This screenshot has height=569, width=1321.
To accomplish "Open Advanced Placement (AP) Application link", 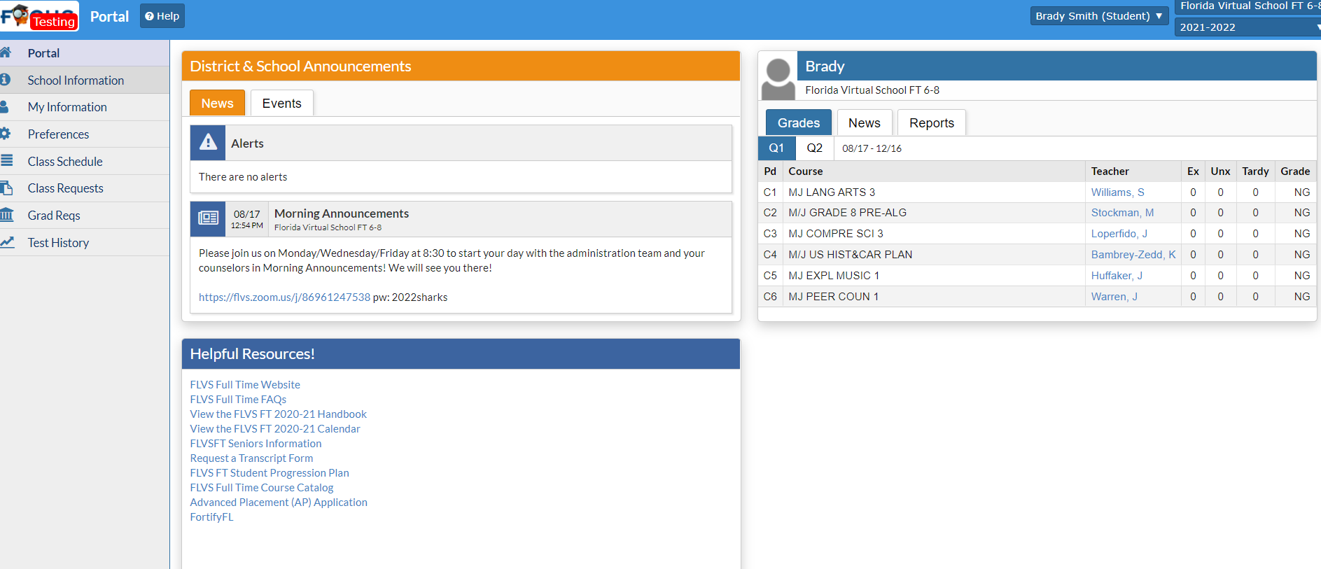I will pyautogui.click(x=279, y=503).
